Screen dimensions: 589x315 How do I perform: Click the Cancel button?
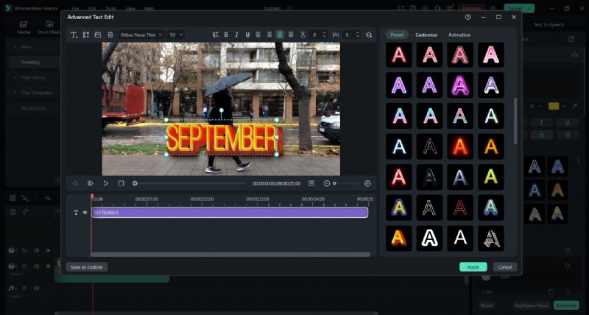pos(505,267)
